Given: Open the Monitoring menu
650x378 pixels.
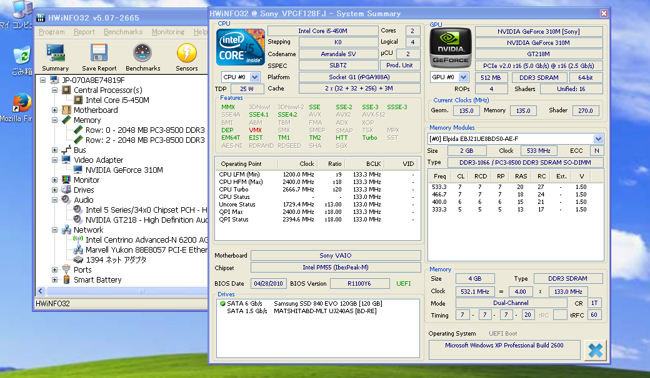Looking at the screenshot, I should tap(168, 32).
